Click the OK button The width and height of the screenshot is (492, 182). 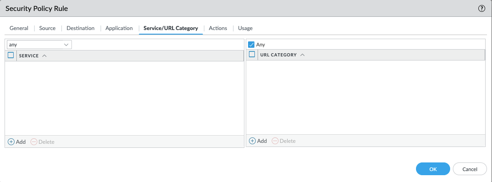point(433,169)
